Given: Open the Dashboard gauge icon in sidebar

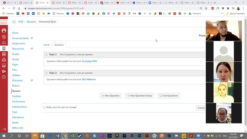Looking at the screenshot, I should point(4,43).
